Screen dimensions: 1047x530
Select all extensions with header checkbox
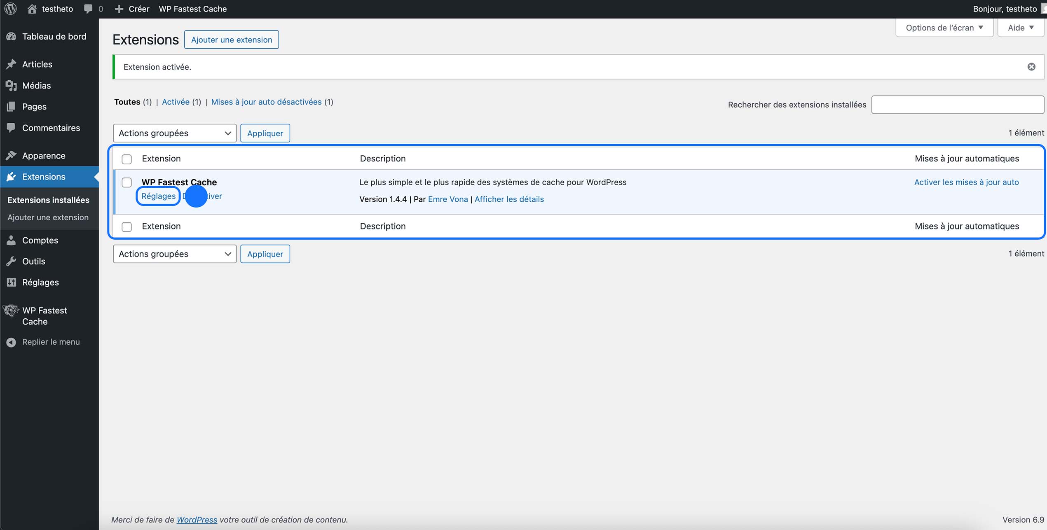pos(126,159)
